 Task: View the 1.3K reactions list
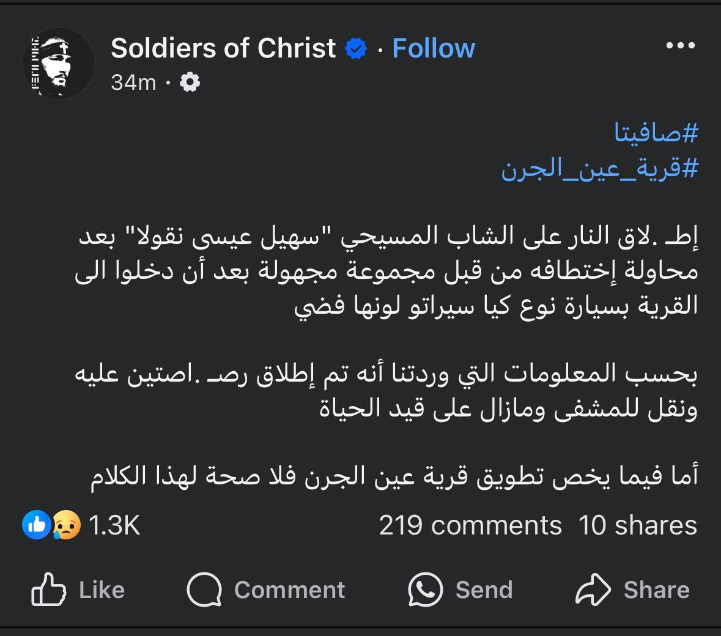click(x=114, y=525)
